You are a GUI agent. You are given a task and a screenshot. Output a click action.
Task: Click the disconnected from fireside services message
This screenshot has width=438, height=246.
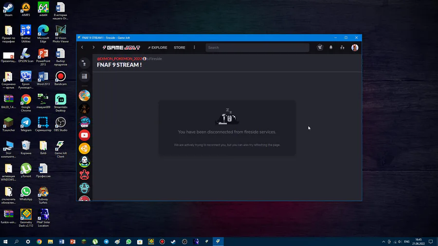tap(227, 132)
